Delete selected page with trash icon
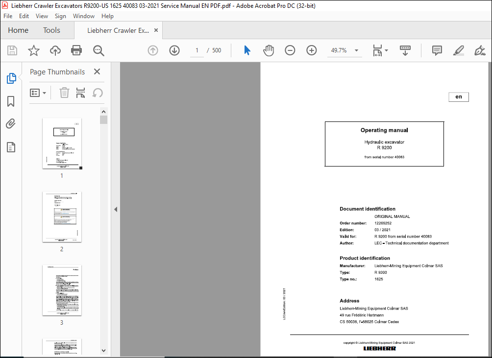Image resolution: width=492 pixels, height=358 pixels. tap(64, 93)
